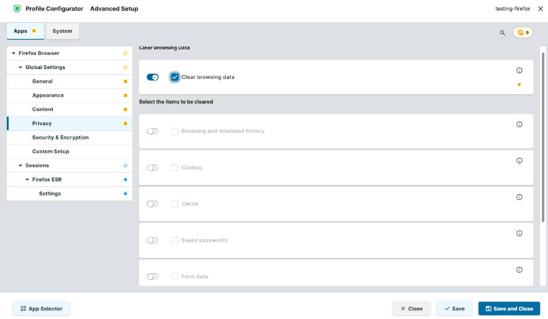Click Save and Close
The height and width of the screenshot is (319, 548).
pyautogui.click(x=509, y=309)
